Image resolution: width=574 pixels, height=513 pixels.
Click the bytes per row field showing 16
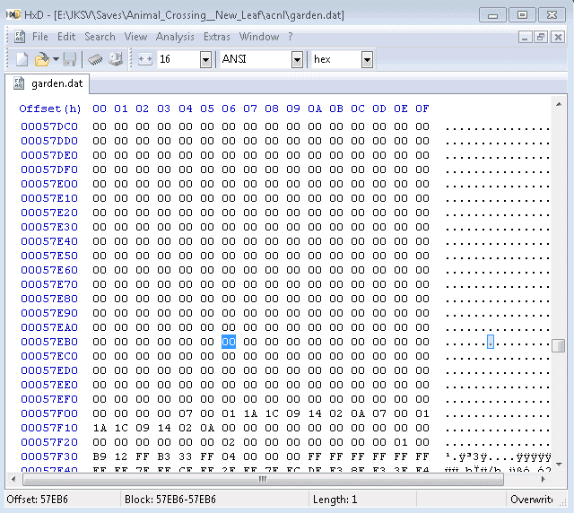tap(179, 59)
